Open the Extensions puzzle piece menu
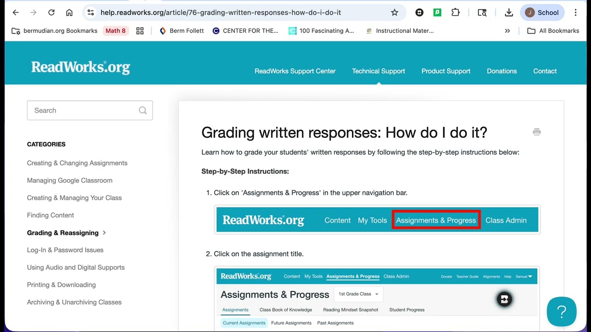Image resolution: width=591 pixels, height=332 pixels. point(455,12)
